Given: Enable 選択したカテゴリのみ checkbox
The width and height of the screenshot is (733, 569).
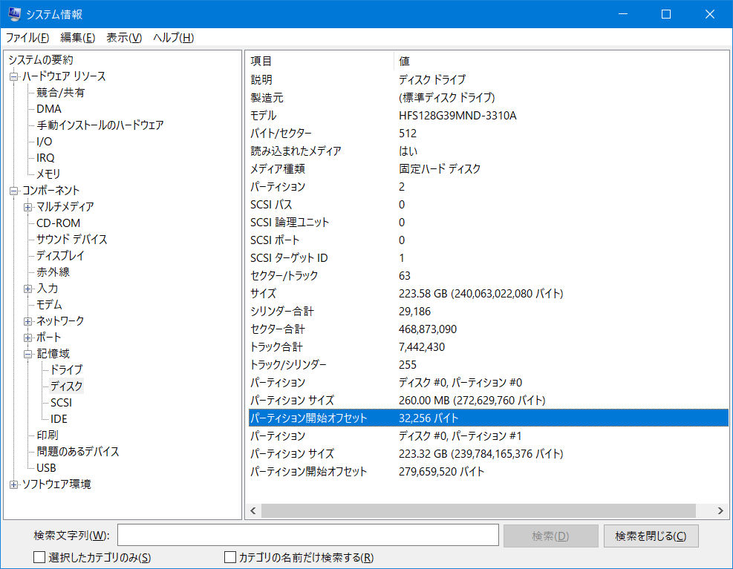Looking at the screenshot, I should pos(39,557).
